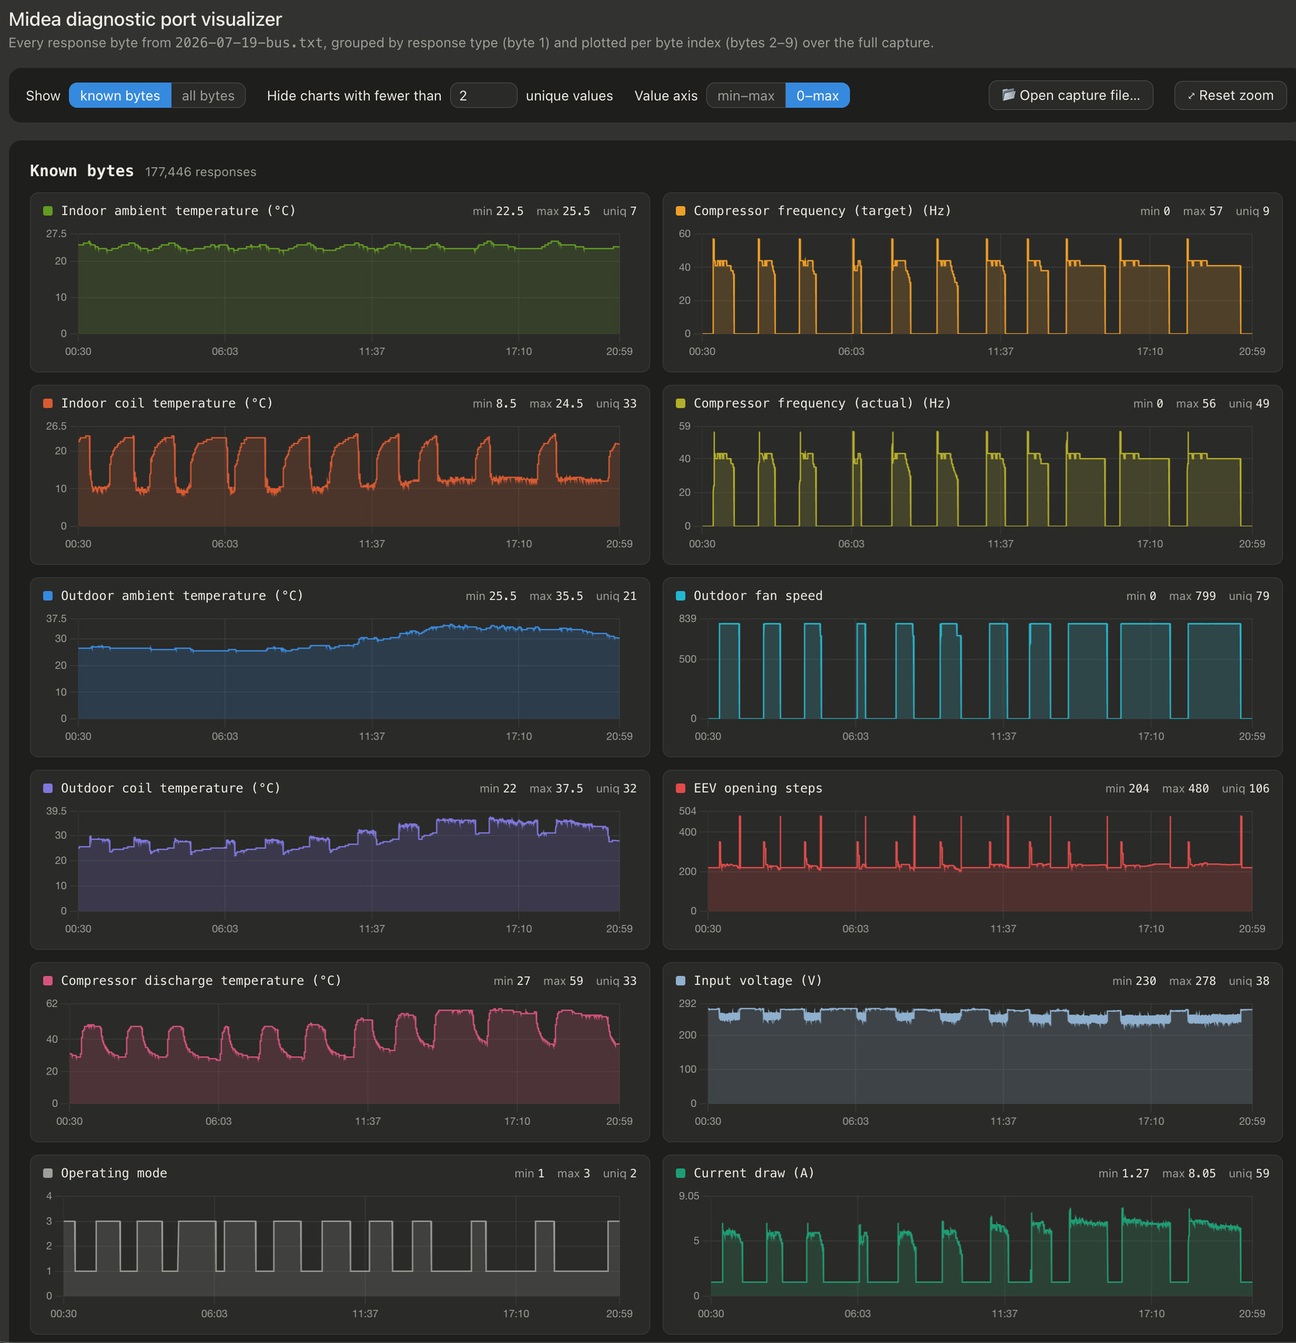Screen dimensions: 1296x1343
Task: Click the Input voltage chart plot
Action: pyautogui.click(x=980, y=1054)
